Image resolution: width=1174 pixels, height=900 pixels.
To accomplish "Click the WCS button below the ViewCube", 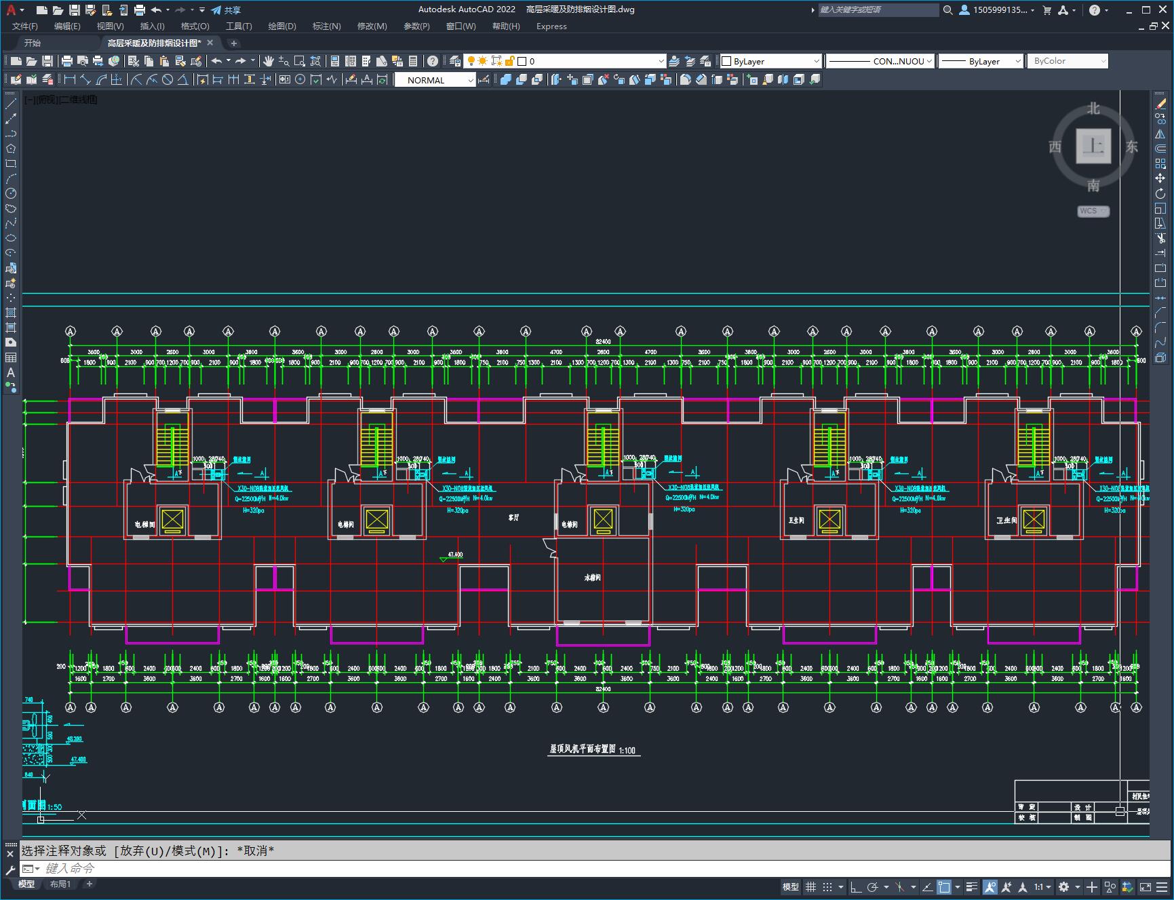I will point(1093,211).
